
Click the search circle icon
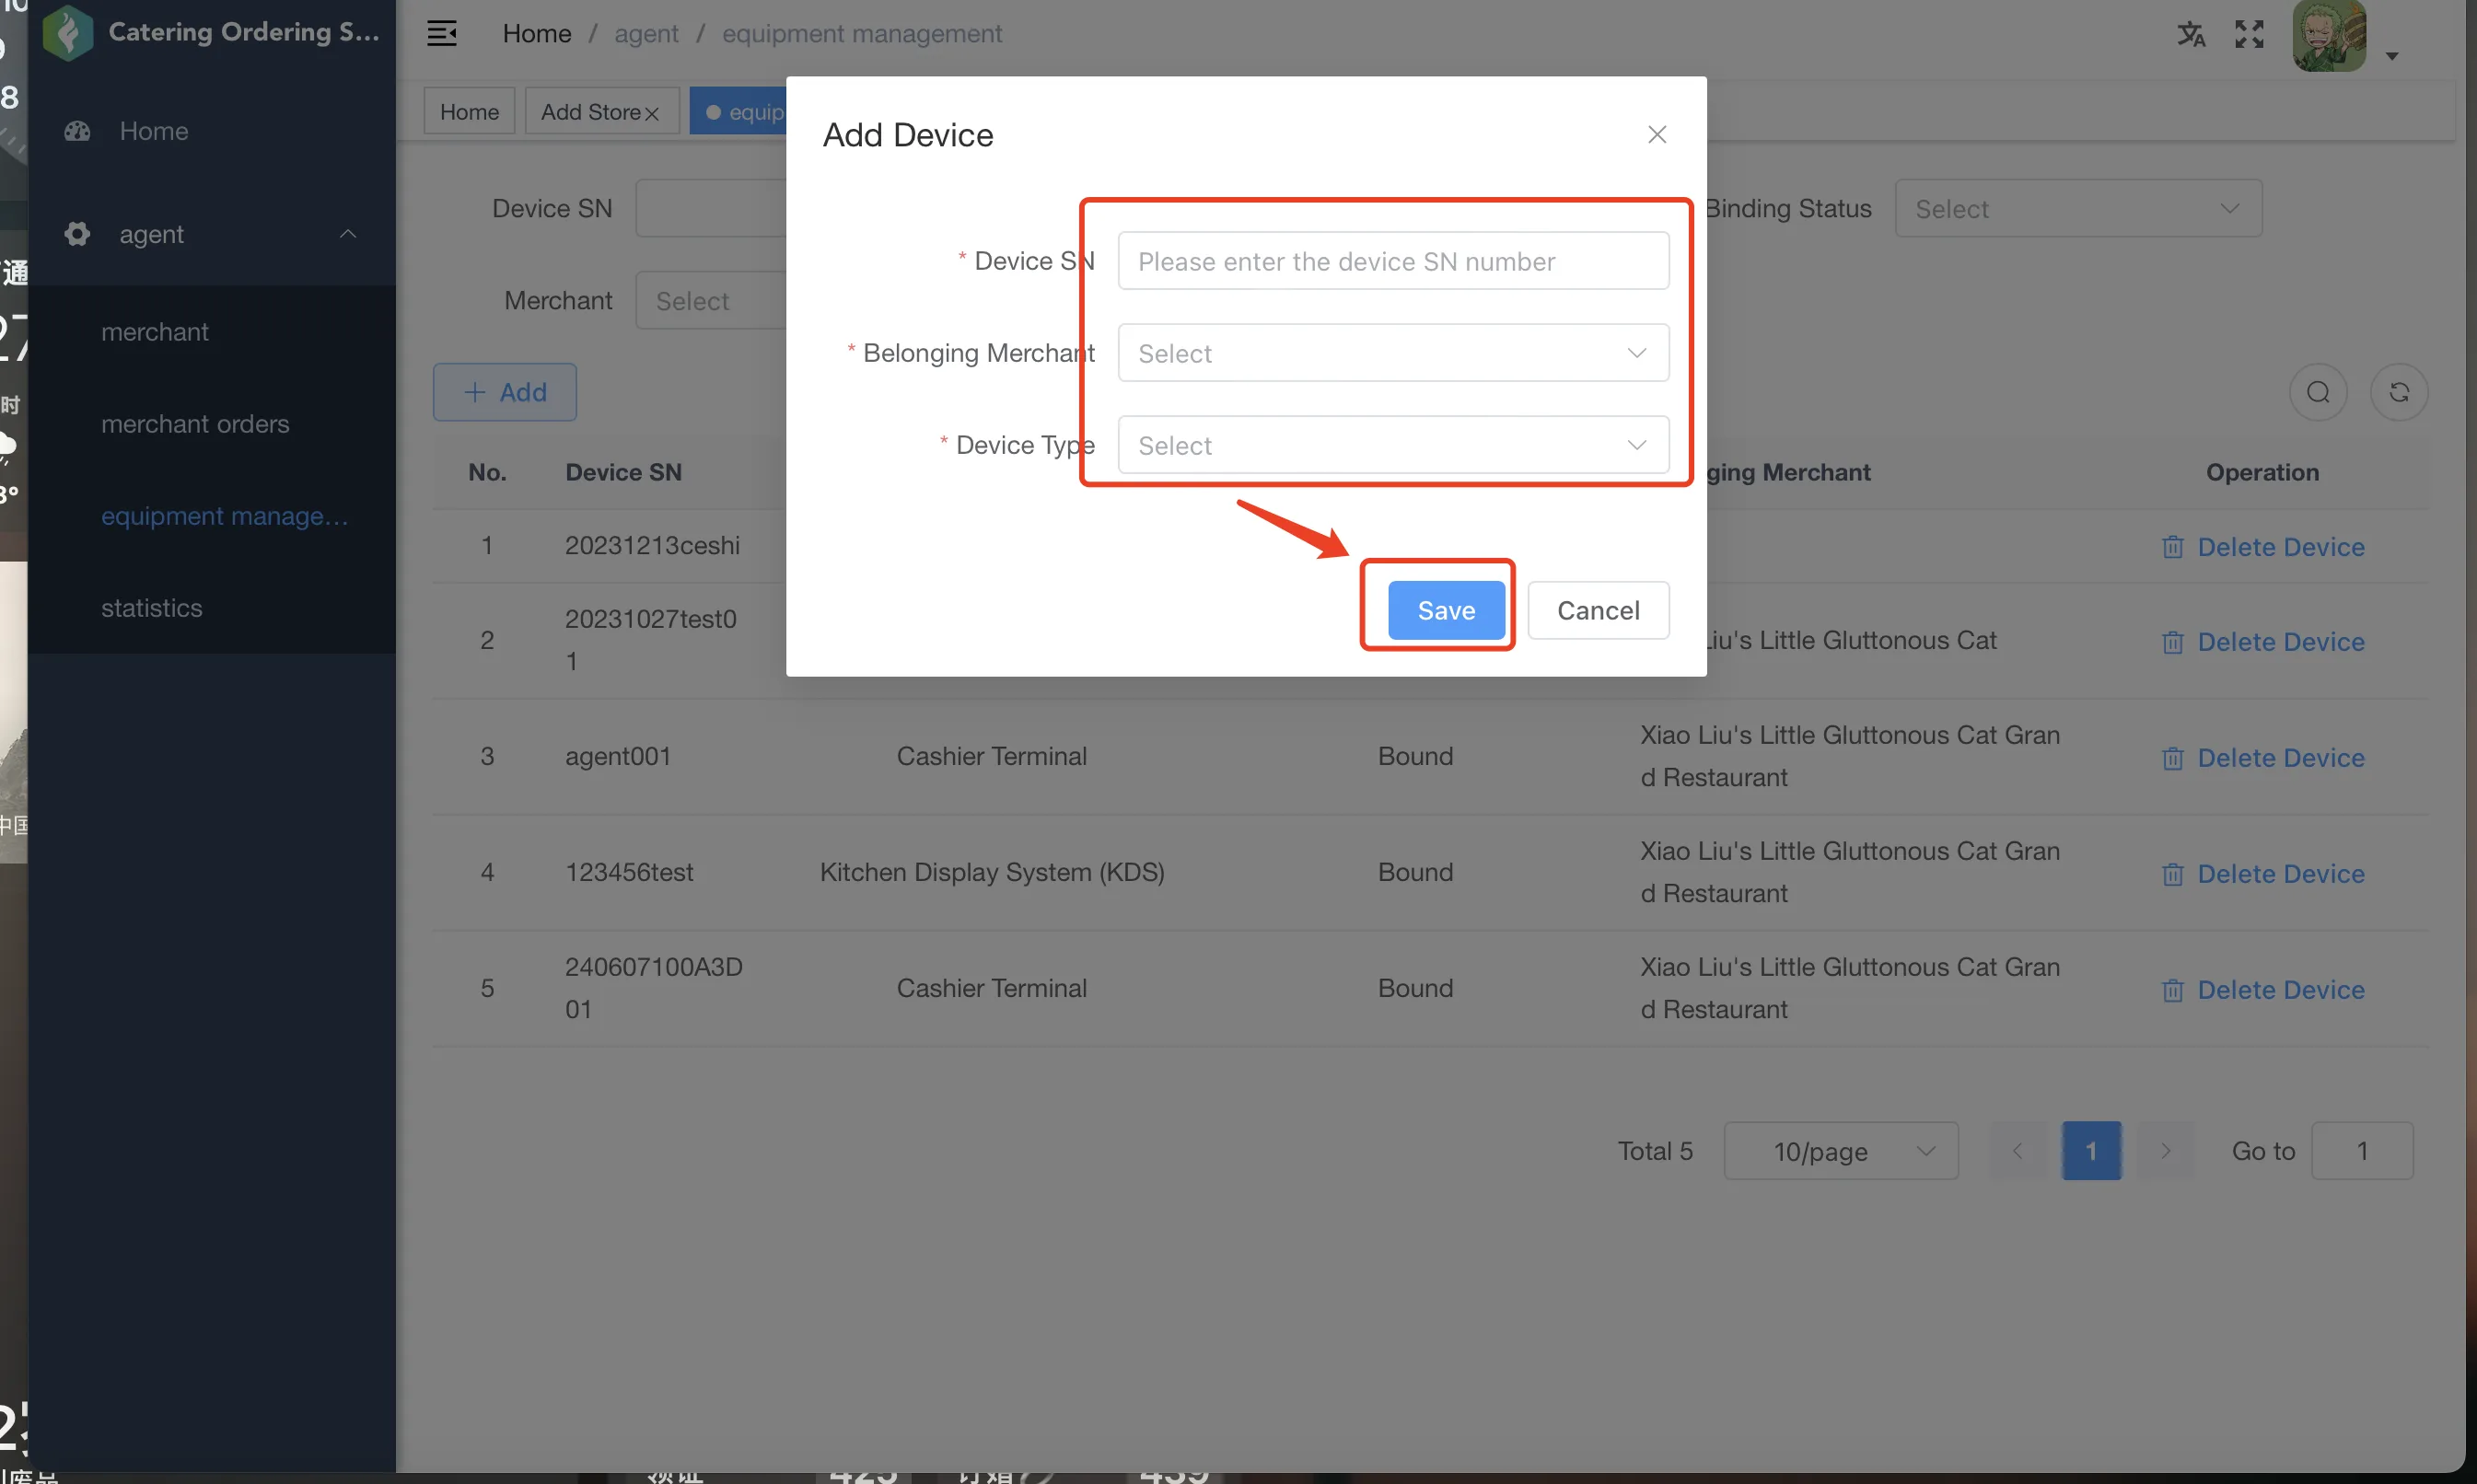[2317, 392]
